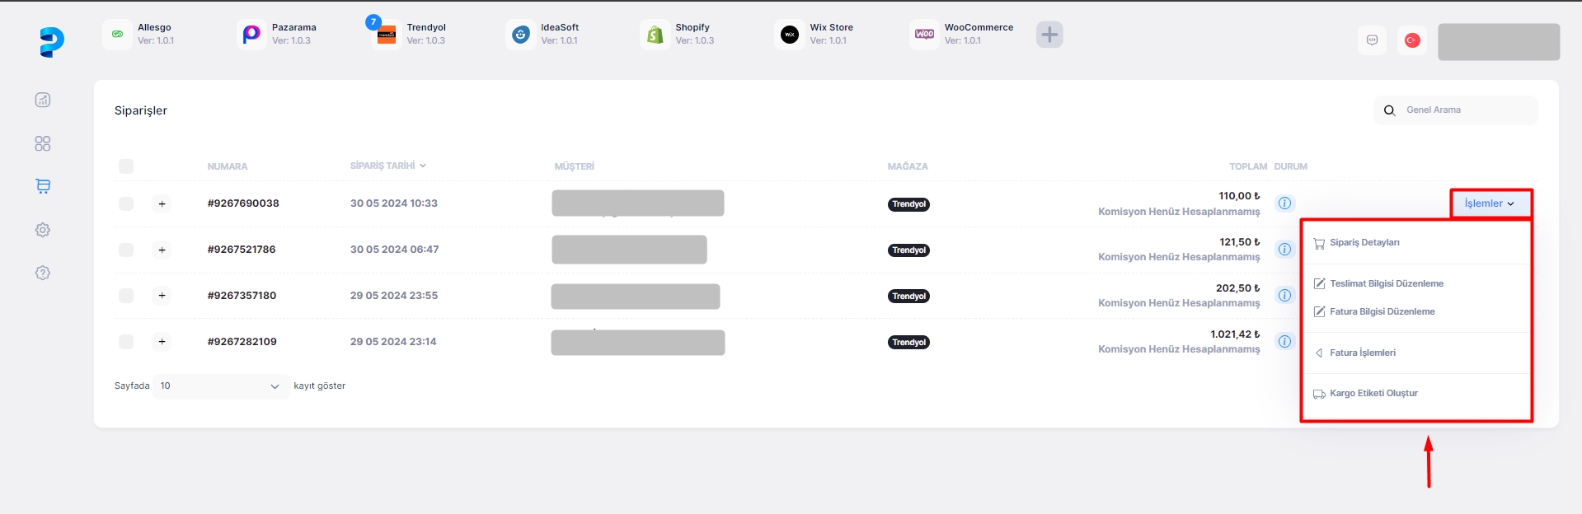Image resolution: width=1582 pixels, height=514 pixels.
Task: Click info icon for order #9267521786
Action: (x=1284, y=250)
